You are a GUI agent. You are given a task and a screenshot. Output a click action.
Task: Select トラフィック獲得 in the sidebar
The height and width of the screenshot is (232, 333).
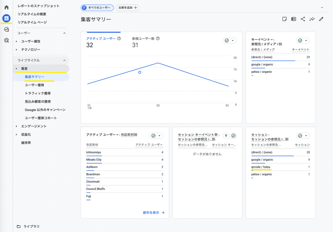(38, 93)
